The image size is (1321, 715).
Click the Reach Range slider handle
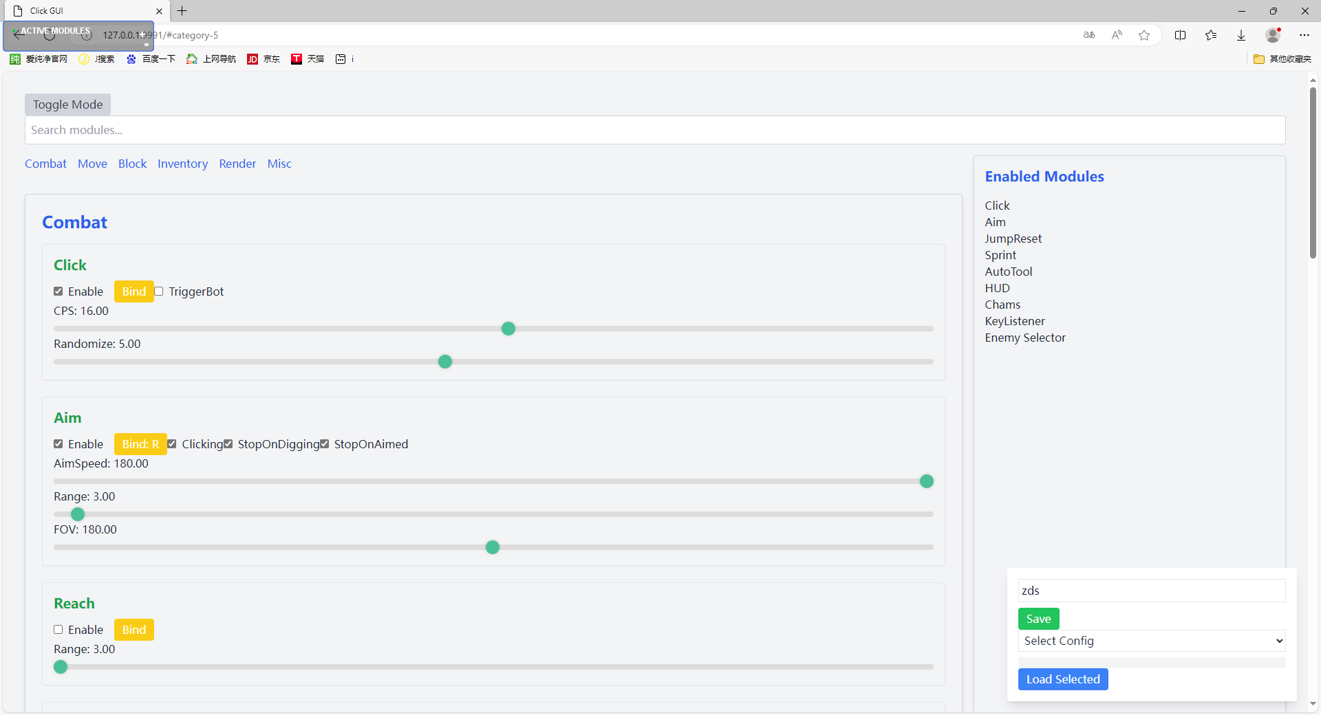[61, 667]
